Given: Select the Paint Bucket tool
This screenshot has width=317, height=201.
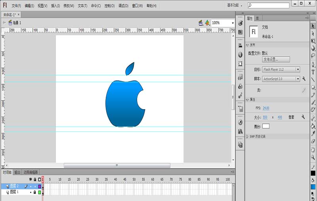Looking at the screenshot, I should (x=313, y=126).
